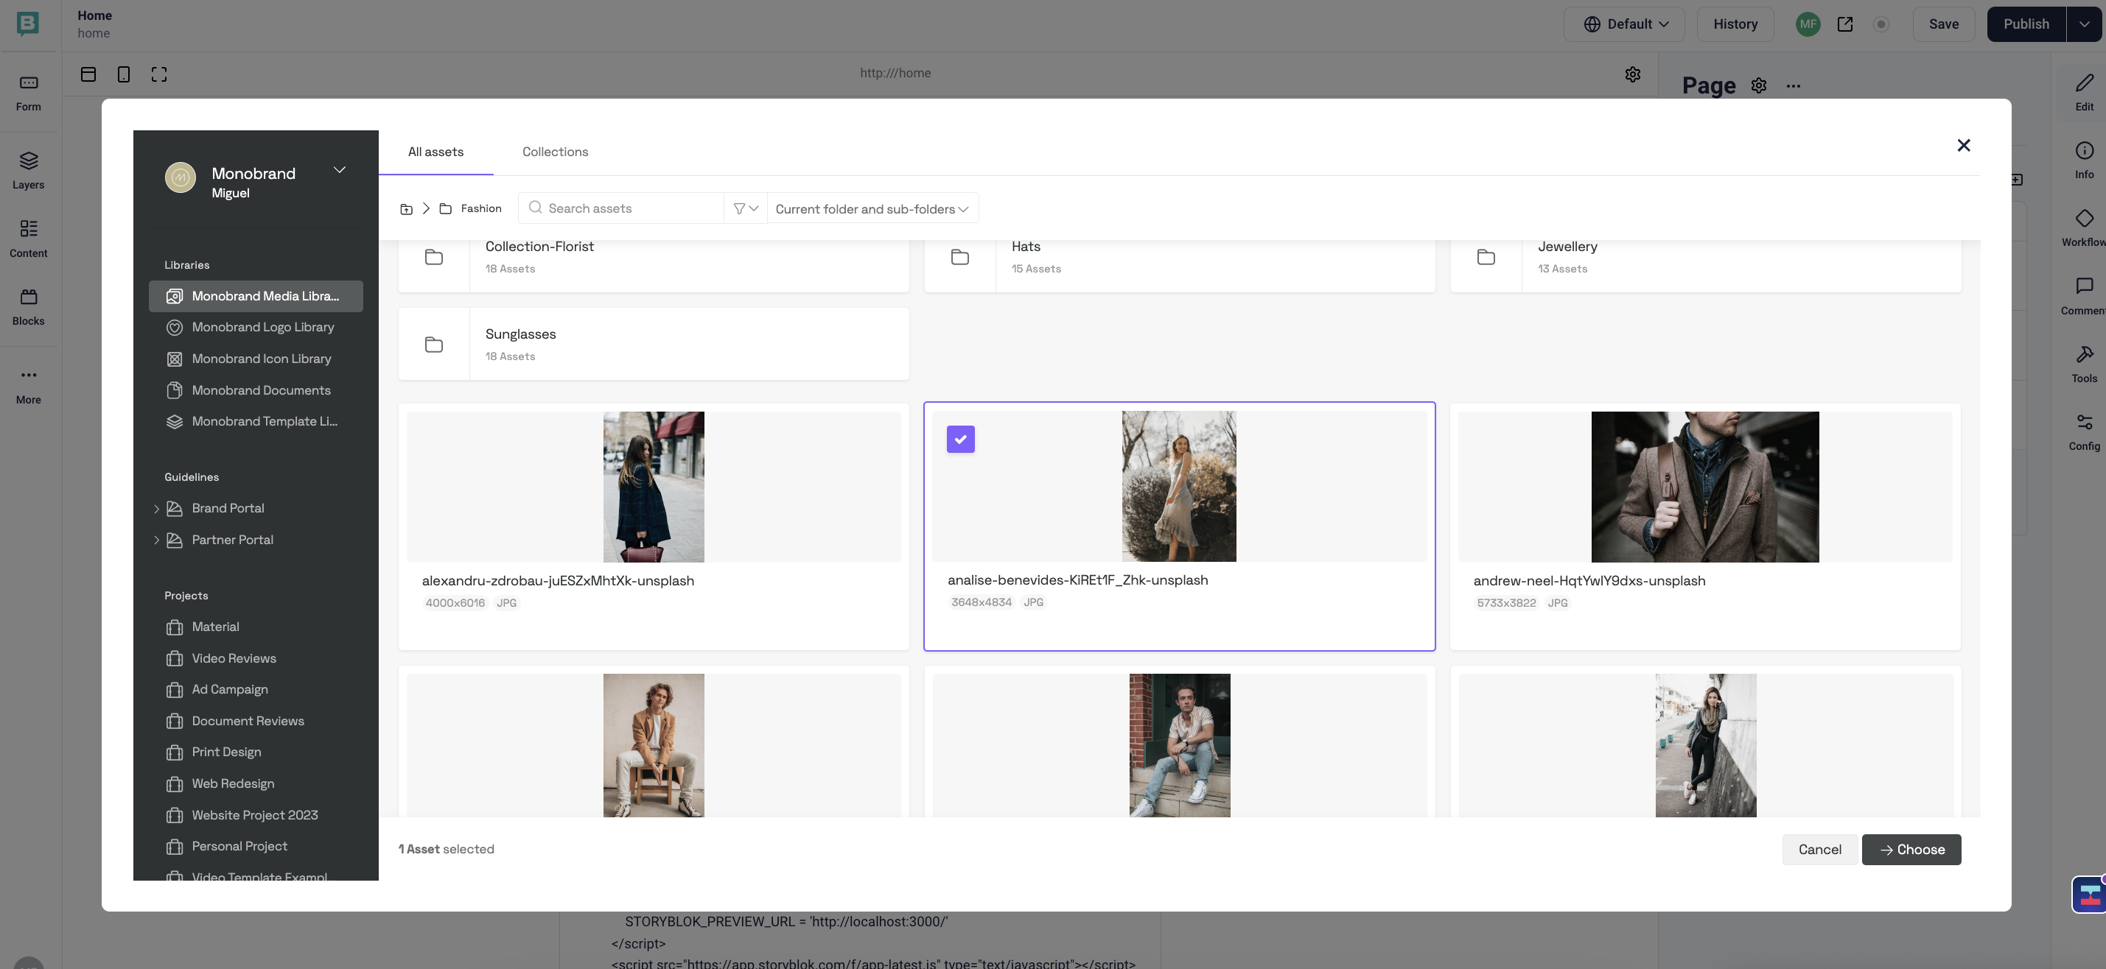Select the man on wooden stool photo
2106x969 pixels.
tap(653, 745)
